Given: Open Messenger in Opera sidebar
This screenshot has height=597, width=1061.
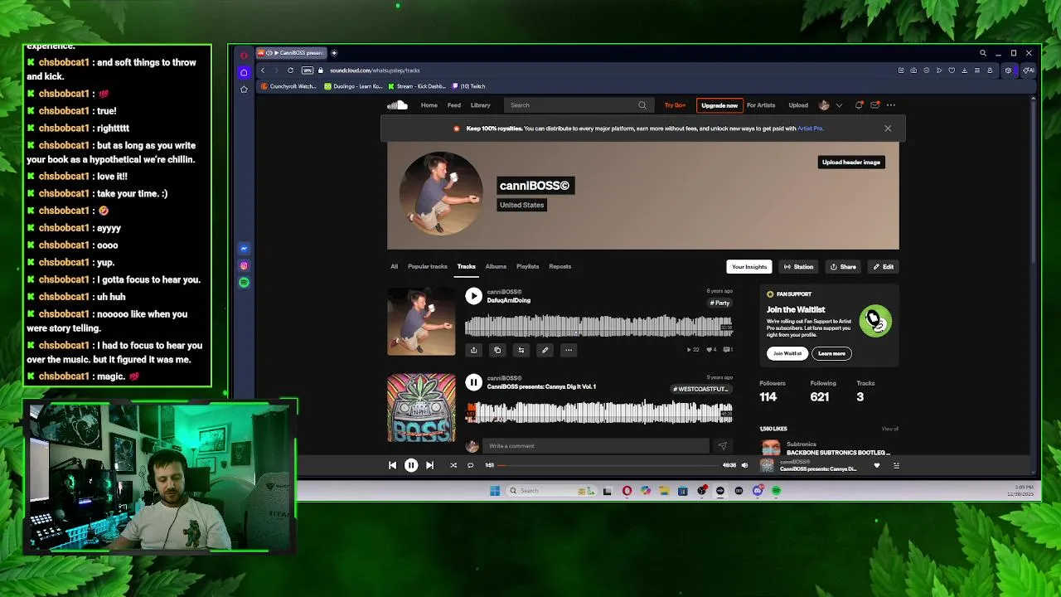Looking at the screenshot, I should pyautogui.click(x=244, y=249).
